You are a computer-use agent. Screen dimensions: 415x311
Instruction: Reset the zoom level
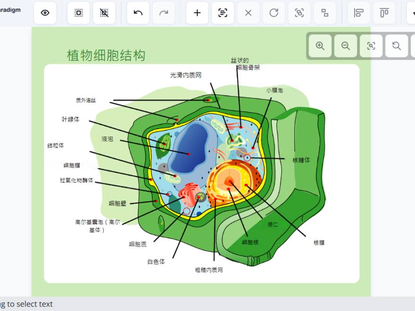(397, 46)
